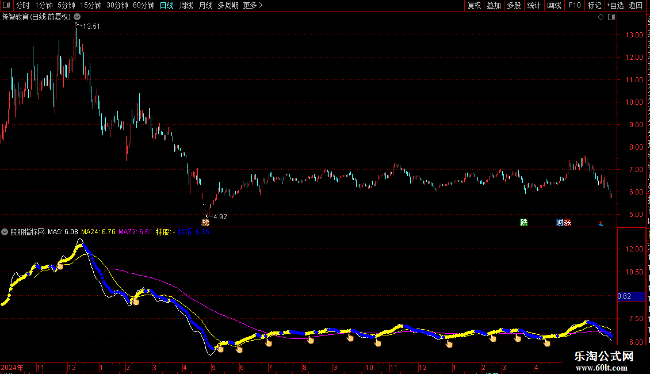Click the 复权 adjustment button
The image size is (650, 374).
(x=474, y=5)
